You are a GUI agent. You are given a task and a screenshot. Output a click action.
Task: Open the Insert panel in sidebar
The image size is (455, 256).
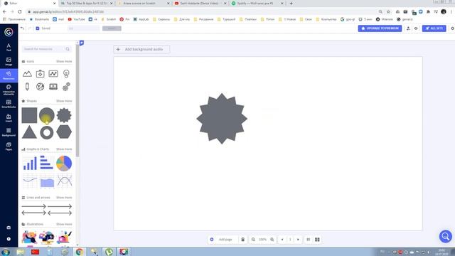(9, 118)
